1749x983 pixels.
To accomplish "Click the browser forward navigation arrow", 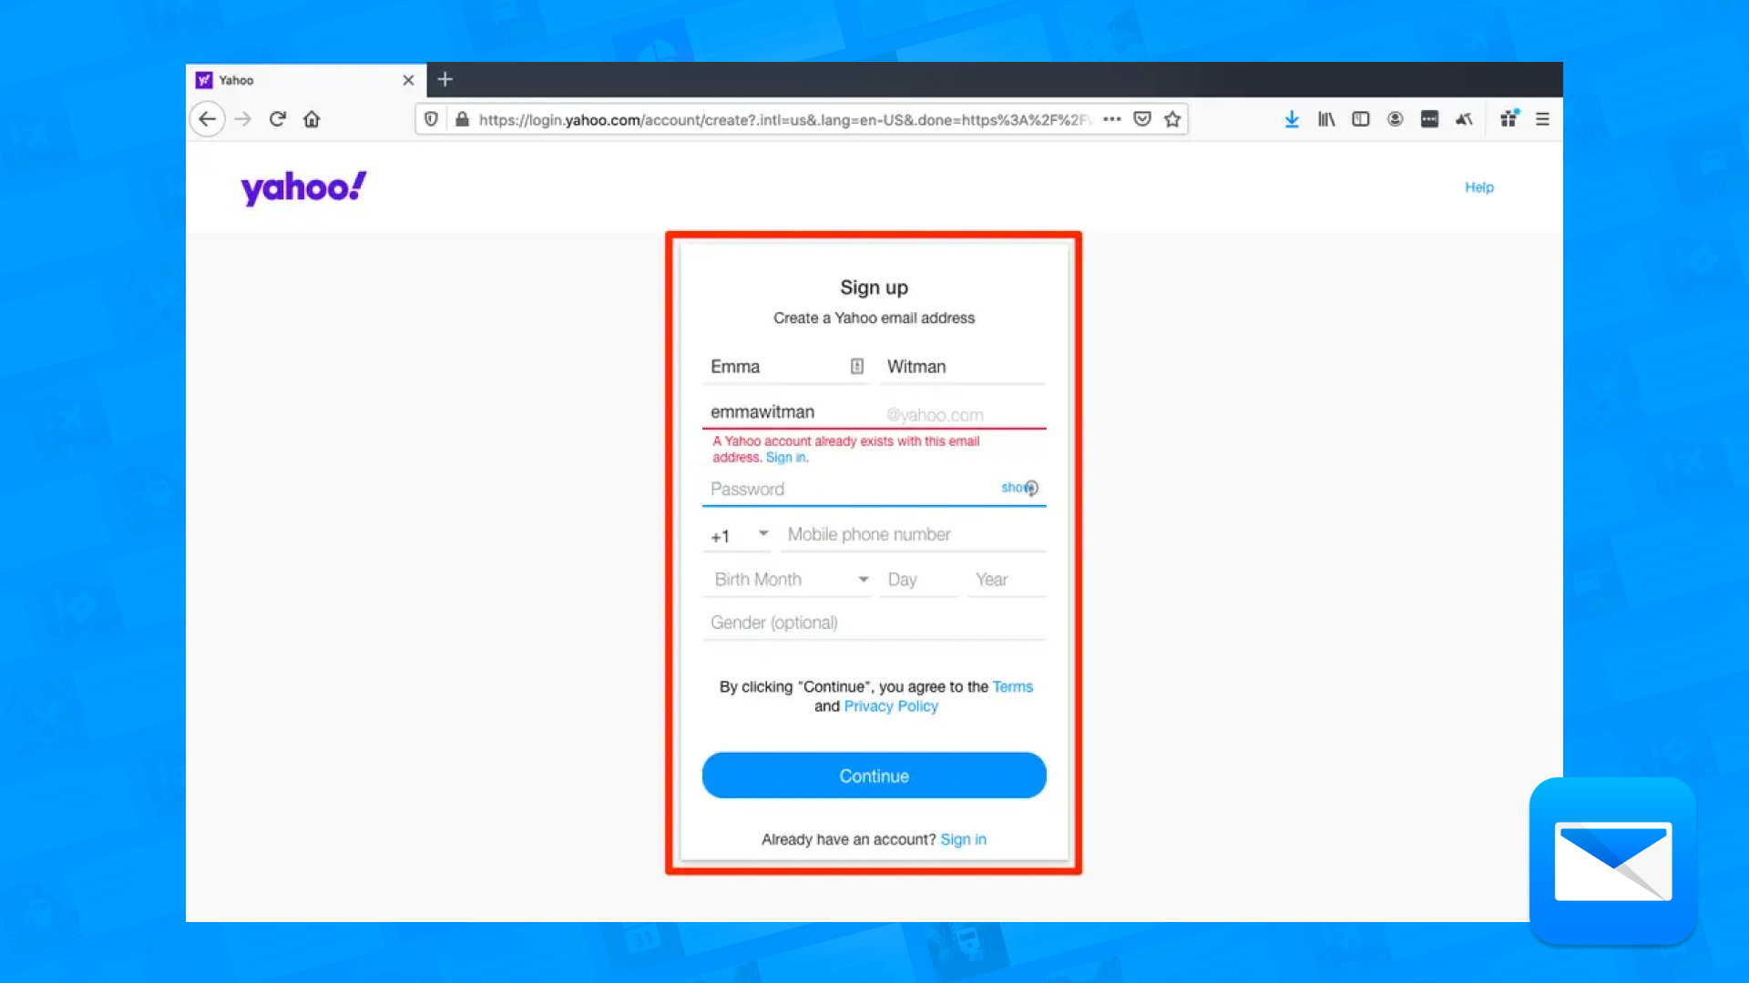I will pos(241,119).
